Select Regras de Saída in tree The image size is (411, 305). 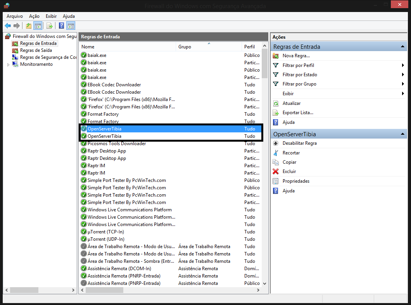pyautogui.click(x=36, y=50)
